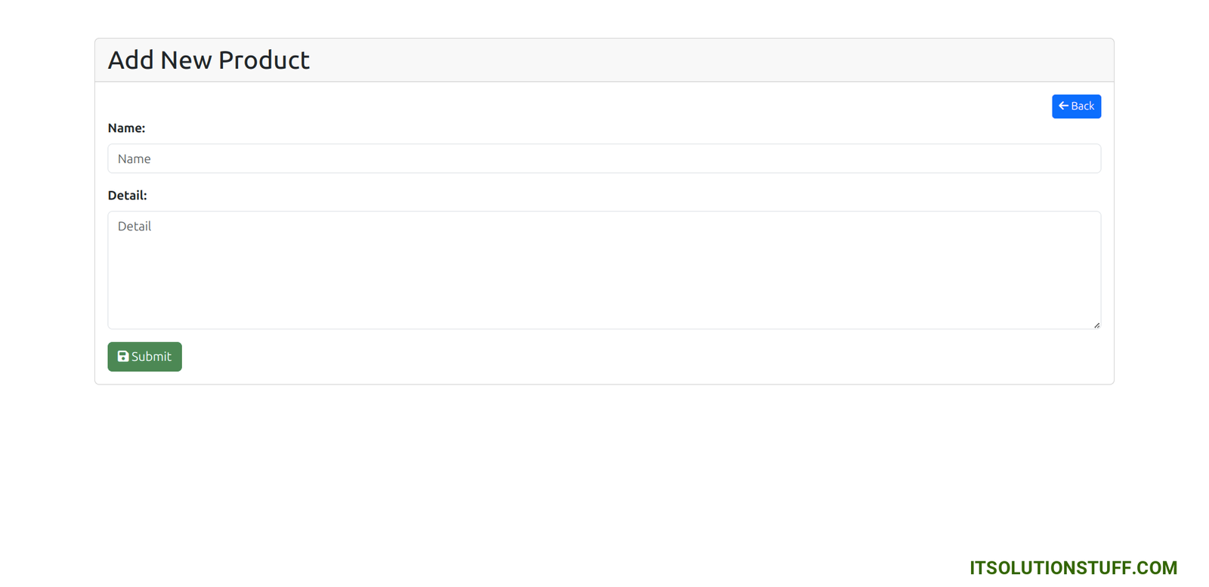
Task: Click the word "Product" in the heading
Action: click(x=264, y=60)
